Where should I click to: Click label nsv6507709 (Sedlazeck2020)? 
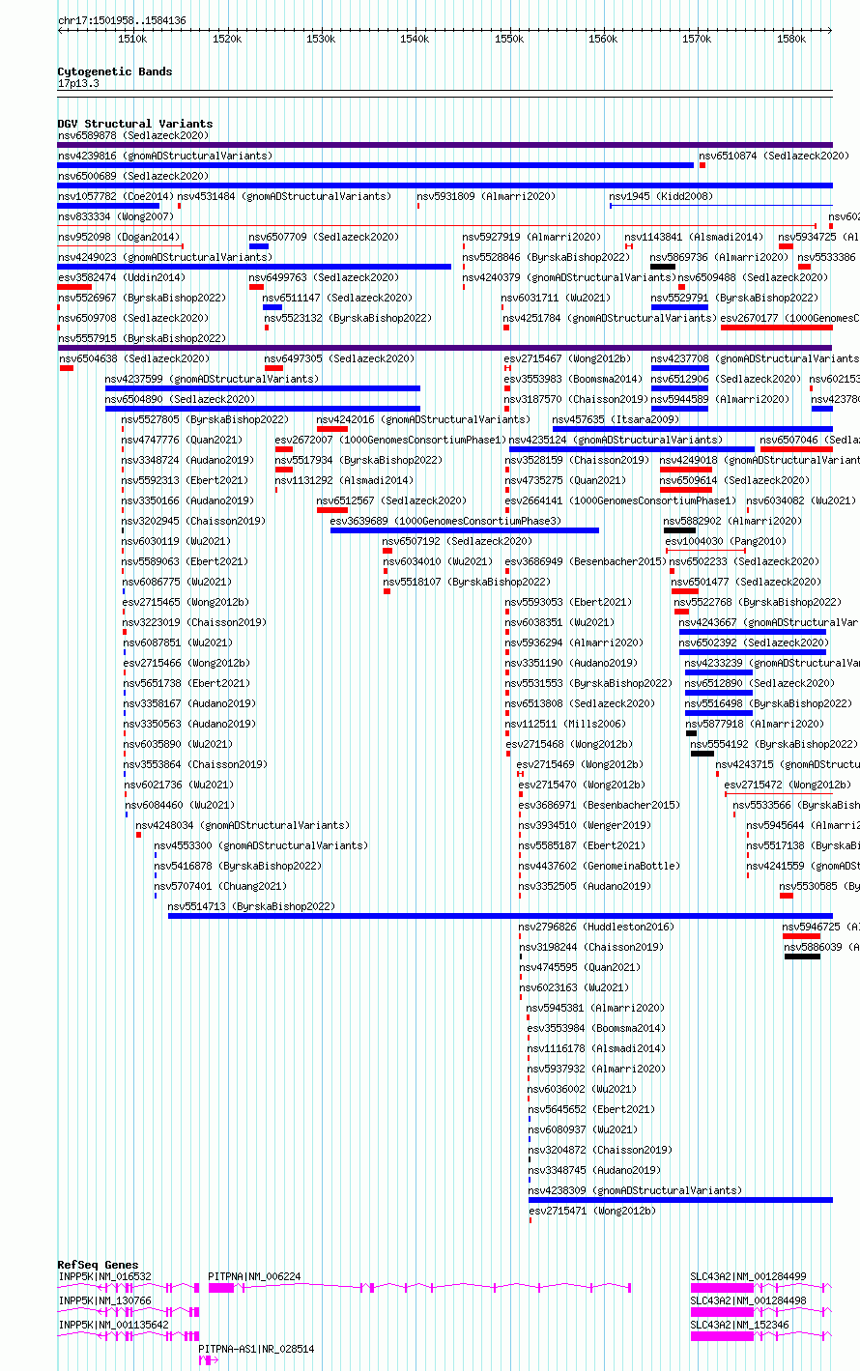(324, 237)
